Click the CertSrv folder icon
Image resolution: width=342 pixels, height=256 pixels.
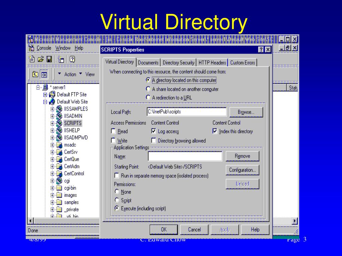coord(59,152)
